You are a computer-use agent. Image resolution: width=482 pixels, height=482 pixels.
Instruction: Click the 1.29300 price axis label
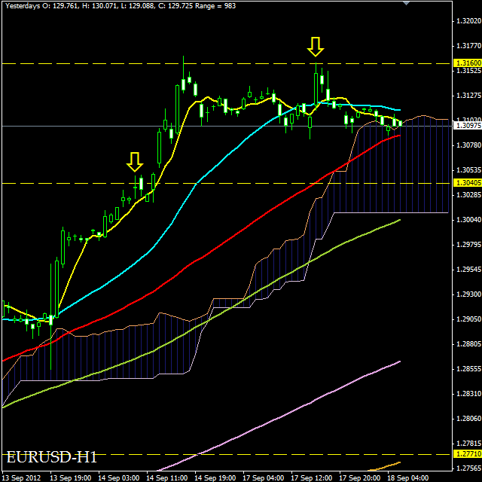(x=468, y=294)
